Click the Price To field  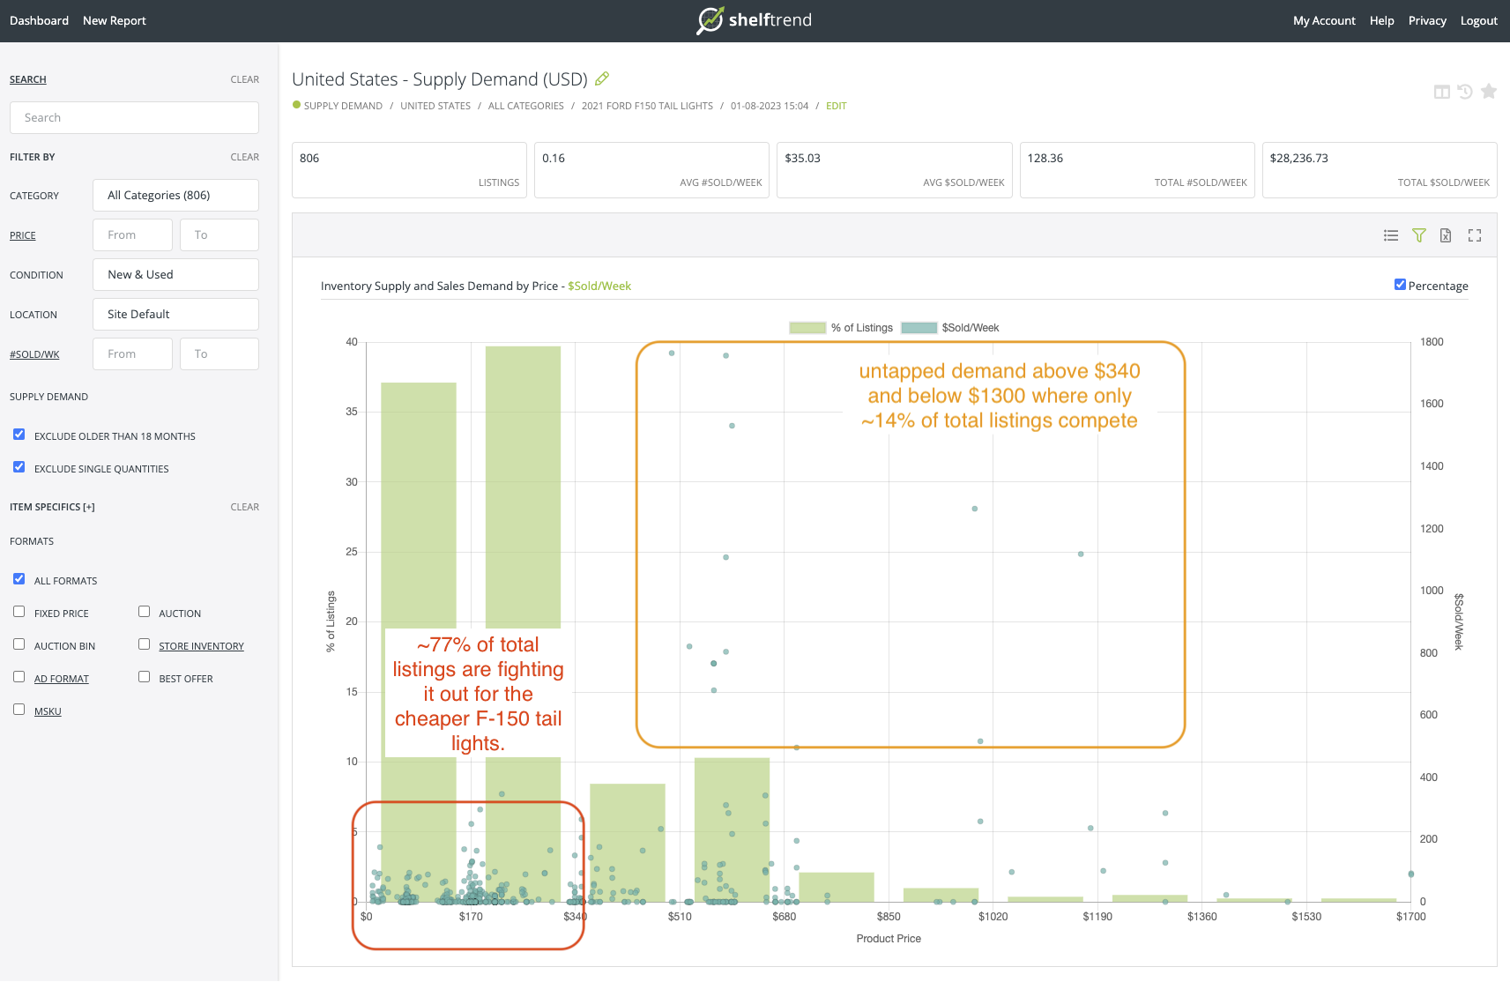[x=219, y=234]
